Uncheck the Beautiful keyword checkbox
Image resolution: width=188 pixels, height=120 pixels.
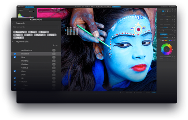15,54
